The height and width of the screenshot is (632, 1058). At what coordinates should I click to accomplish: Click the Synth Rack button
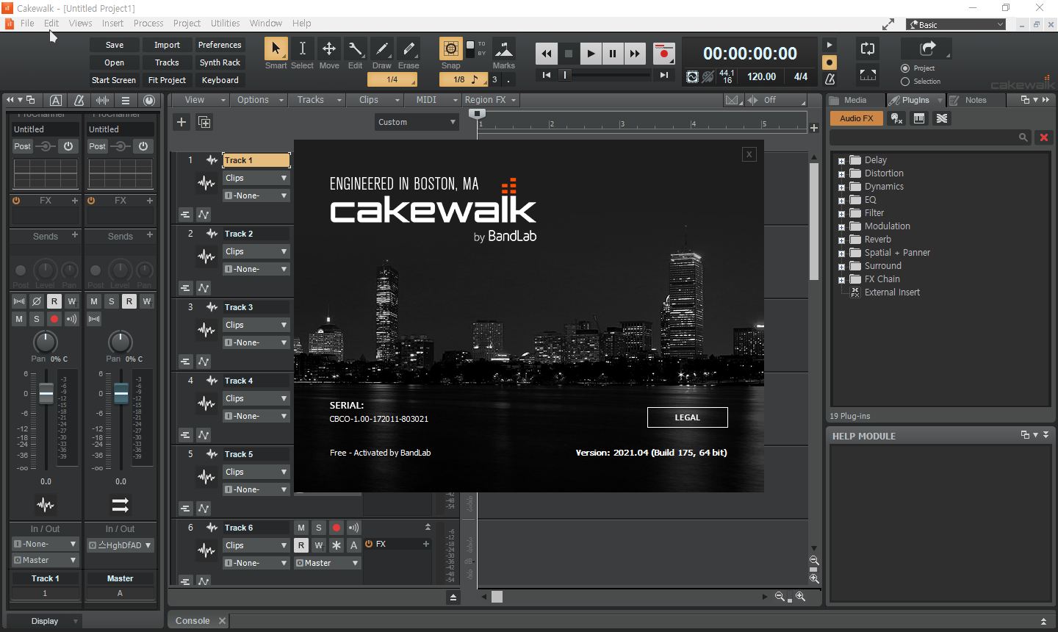click(x=220, y=62)
